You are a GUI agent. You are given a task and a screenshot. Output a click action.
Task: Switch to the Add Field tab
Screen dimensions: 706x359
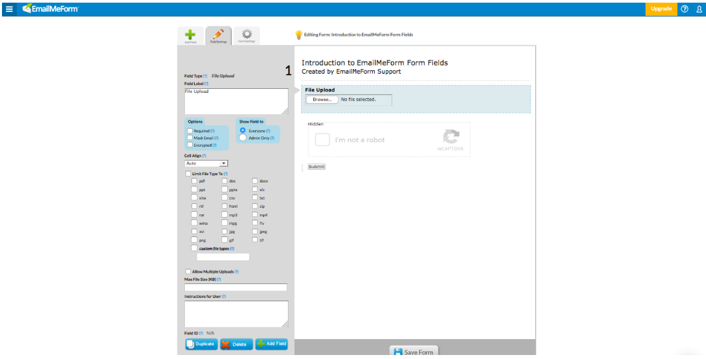pyautogui.click(x=190, y=36)
